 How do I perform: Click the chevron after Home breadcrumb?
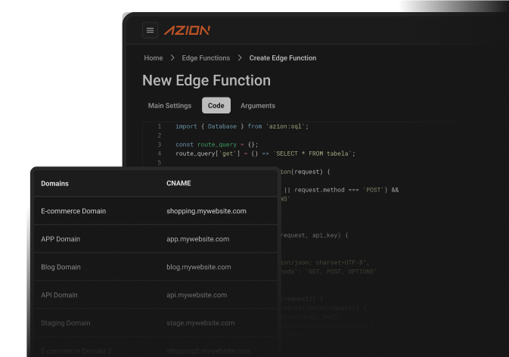[x=172, y=58]
